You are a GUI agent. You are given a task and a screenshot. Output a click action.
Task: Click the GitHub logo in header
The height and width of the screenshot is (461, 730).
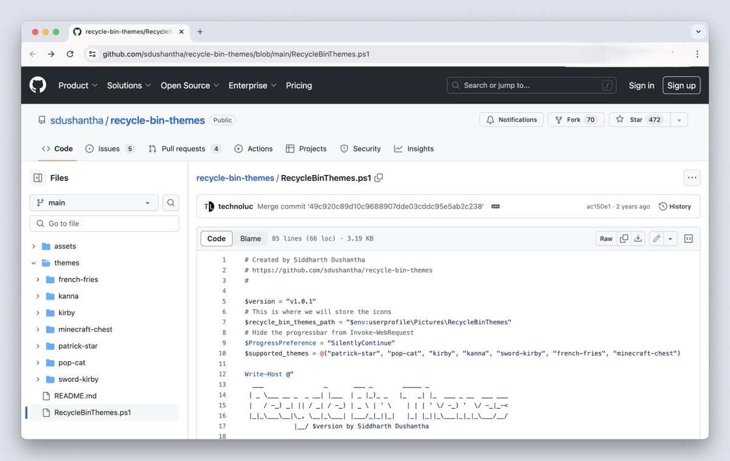click(38, 85)
